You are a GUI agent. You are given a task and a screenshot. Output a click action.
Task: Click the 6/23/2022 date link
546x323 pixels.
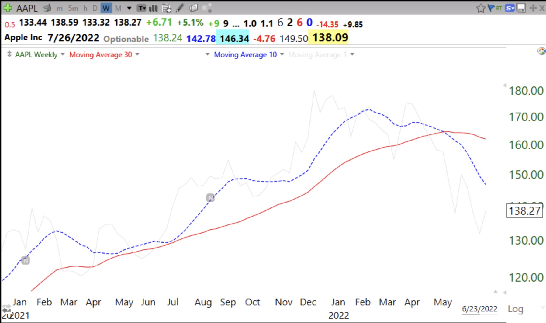pyautogui.click(x=479, y=309)
